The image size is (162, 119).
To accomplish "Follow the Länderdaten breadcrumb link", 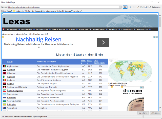I will (8, 34).
